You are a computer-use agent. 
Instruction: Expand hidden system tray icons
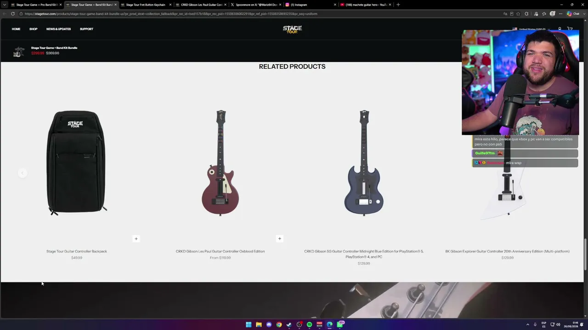(527, 324)
